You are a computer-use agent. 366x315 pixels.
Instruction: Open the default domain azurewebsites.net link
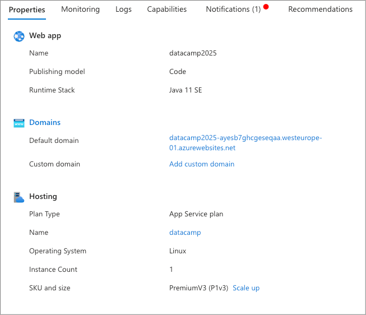point(245,143)
